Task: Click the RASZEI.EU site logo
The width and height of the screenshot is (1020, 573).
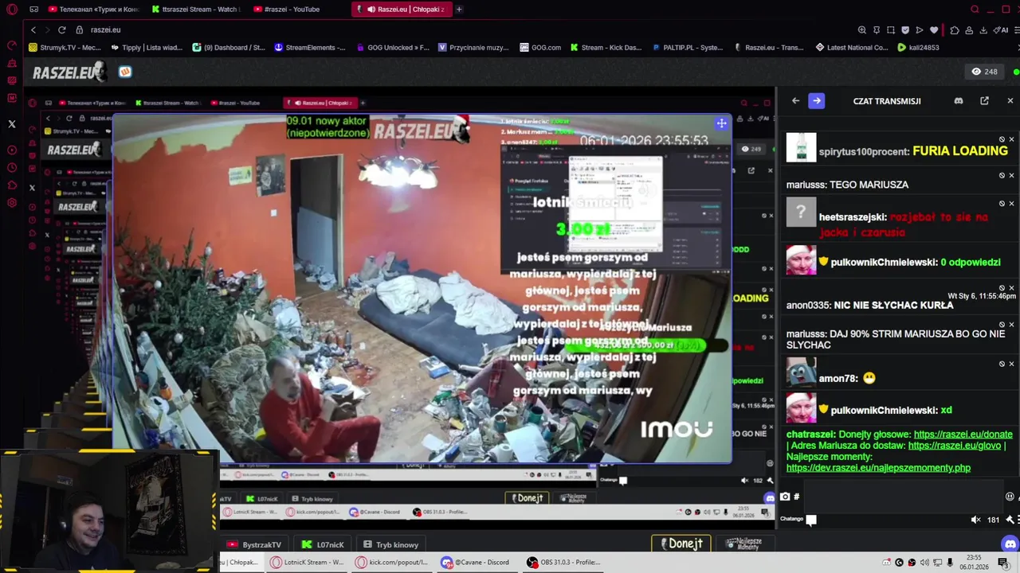Action: (69, 72)
